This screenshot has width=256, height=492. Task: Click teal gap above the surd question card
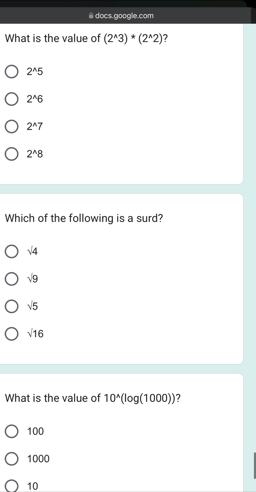[121, 189]
